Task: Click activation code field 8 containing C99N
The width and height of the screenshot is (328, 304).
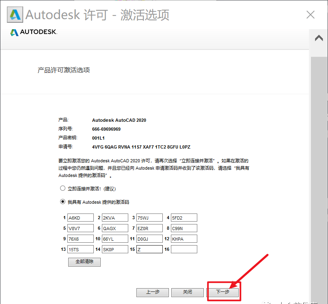Action: click(184, 229)
